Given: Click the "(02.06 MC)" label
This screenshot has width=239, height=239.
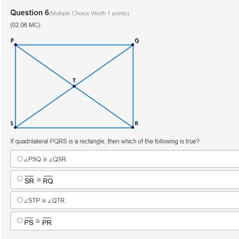Looking at the screenshot, I should coord(25,25).
